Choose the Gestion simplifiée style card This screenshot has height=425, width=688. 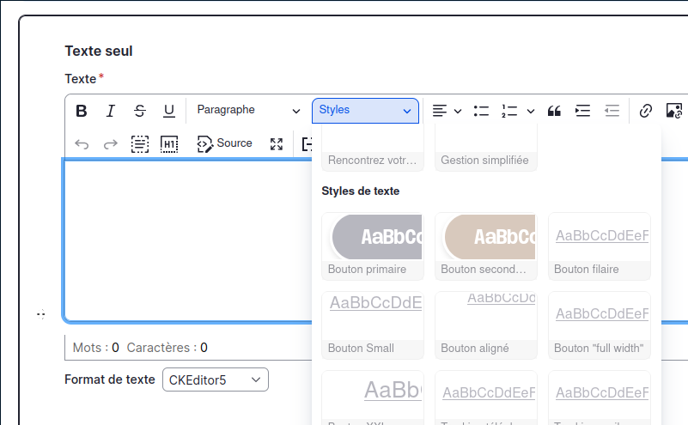click(x=486, y=148)
